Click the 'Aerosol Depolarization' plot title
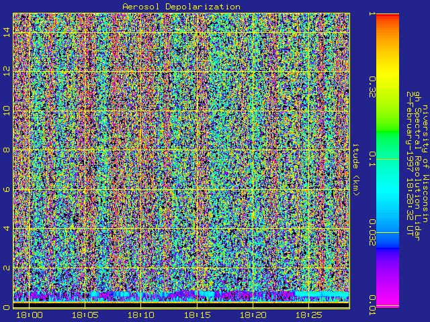 181,7
